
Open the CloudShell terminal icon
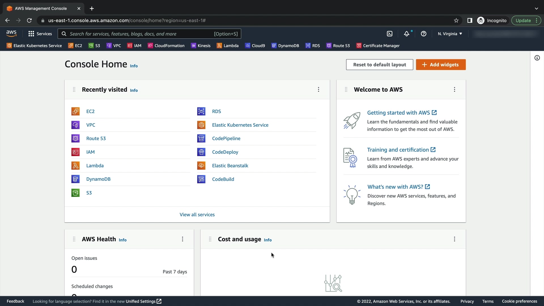tap(390, 34)
